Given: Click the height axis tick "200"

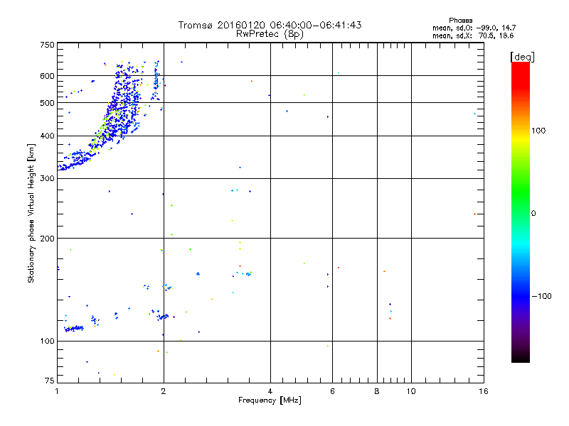Looking at the screenshot, I should (47, 239).
